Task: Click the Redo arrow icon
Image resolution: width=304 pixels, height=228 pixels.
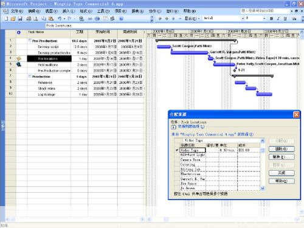Action: click(69, 19)
